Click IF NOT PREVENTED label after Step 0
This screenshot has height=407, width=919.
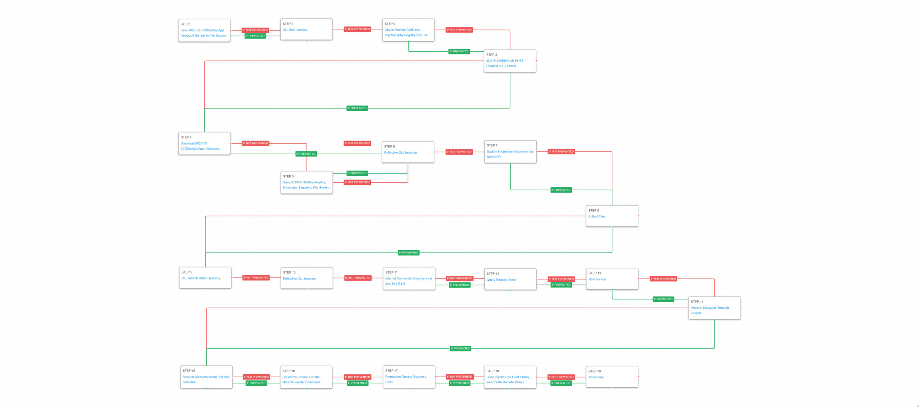pyautogui.click(x=255, y=30)
